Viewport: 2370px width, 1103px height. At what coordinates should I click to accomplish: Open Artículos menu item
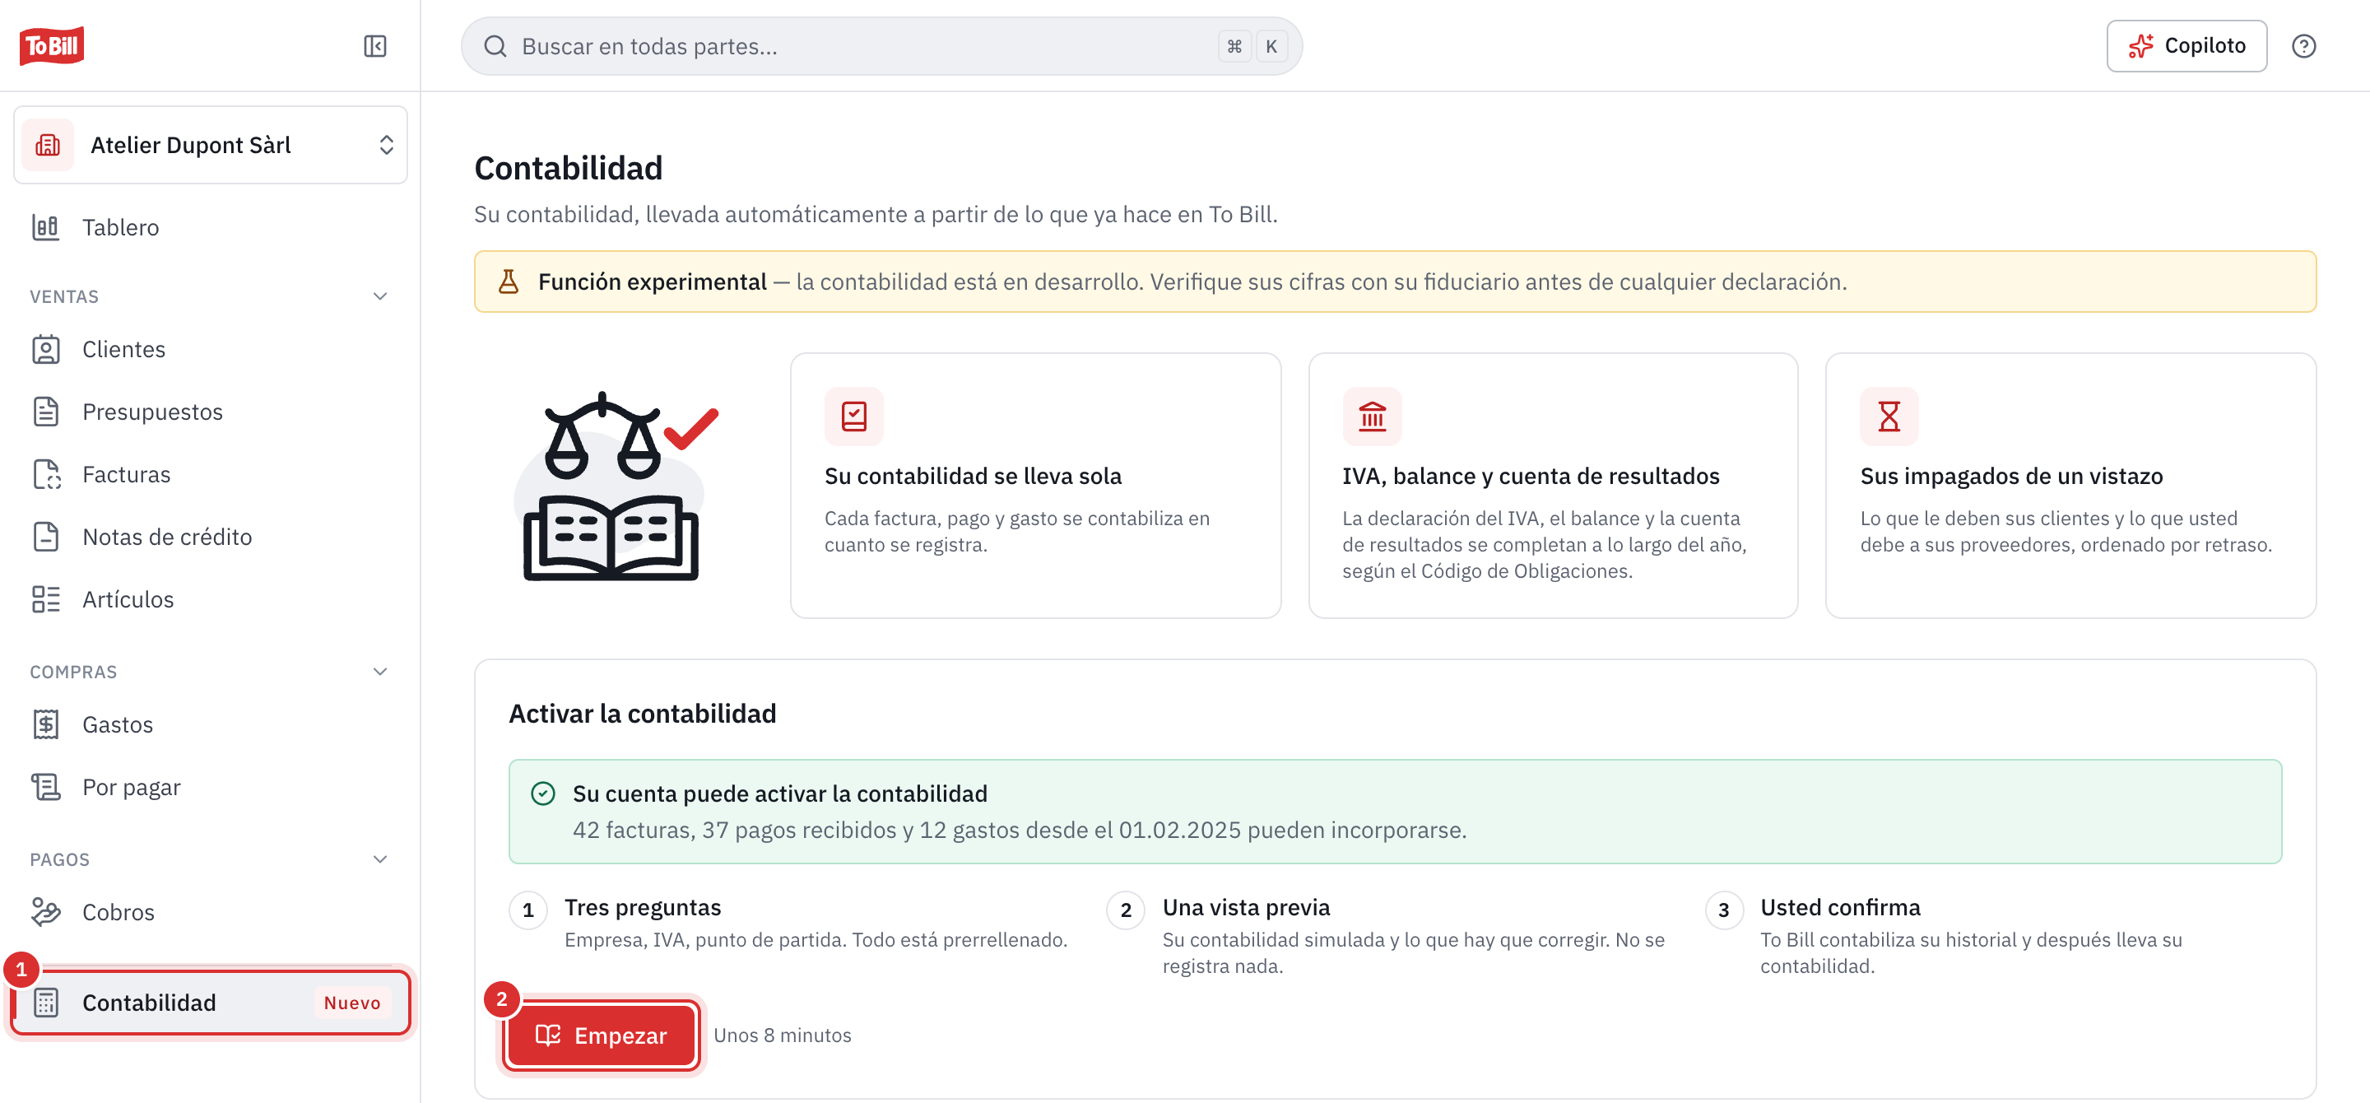point(211,600)
